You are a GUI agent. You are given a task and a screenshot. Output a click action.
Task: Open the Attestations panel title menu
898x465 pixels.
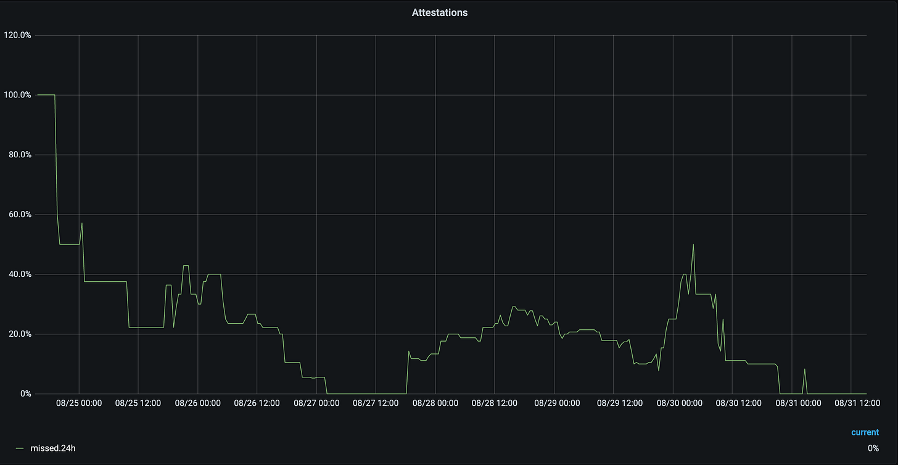pyautogui.click(x=440, y=12)
